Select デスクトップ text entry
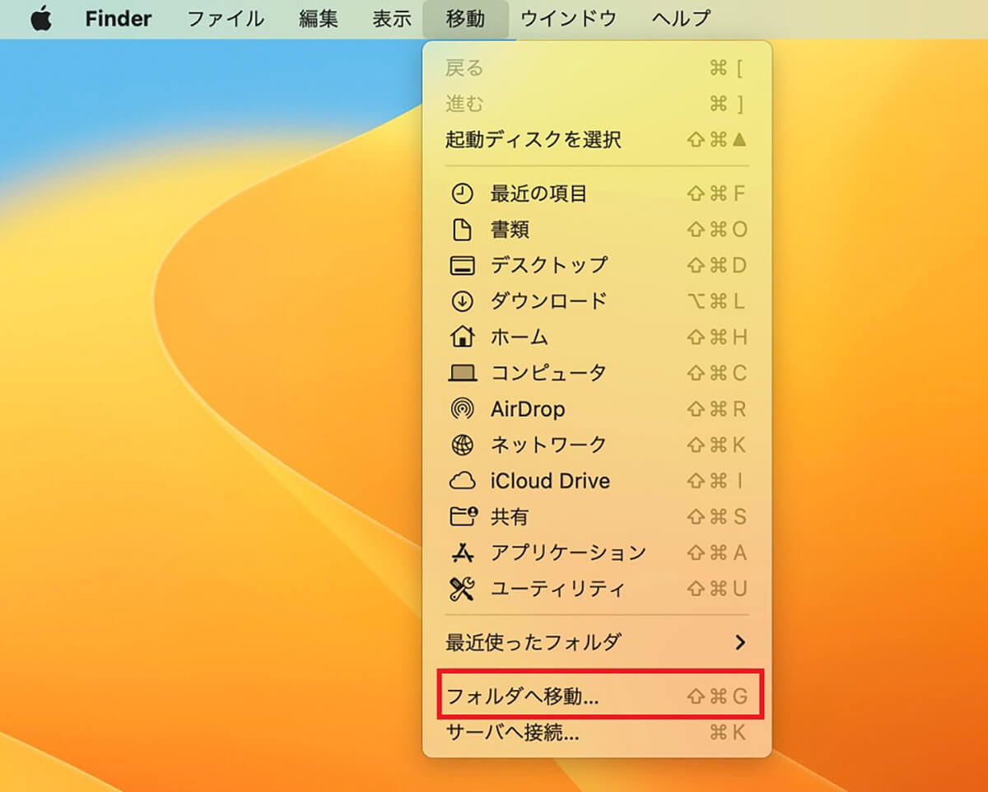Image resolution: width=988 pixels, height=792 pixels. tap(548, 265)
